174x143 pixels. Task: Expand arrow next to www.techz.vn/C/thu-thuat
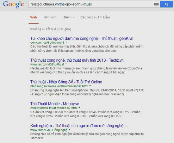pos(66,64)
